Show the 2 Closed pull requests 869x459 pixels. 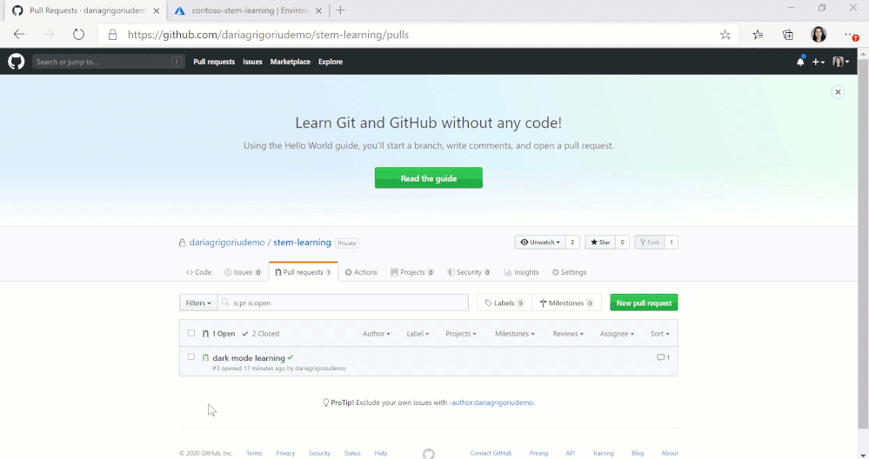(x=260, y=333)
